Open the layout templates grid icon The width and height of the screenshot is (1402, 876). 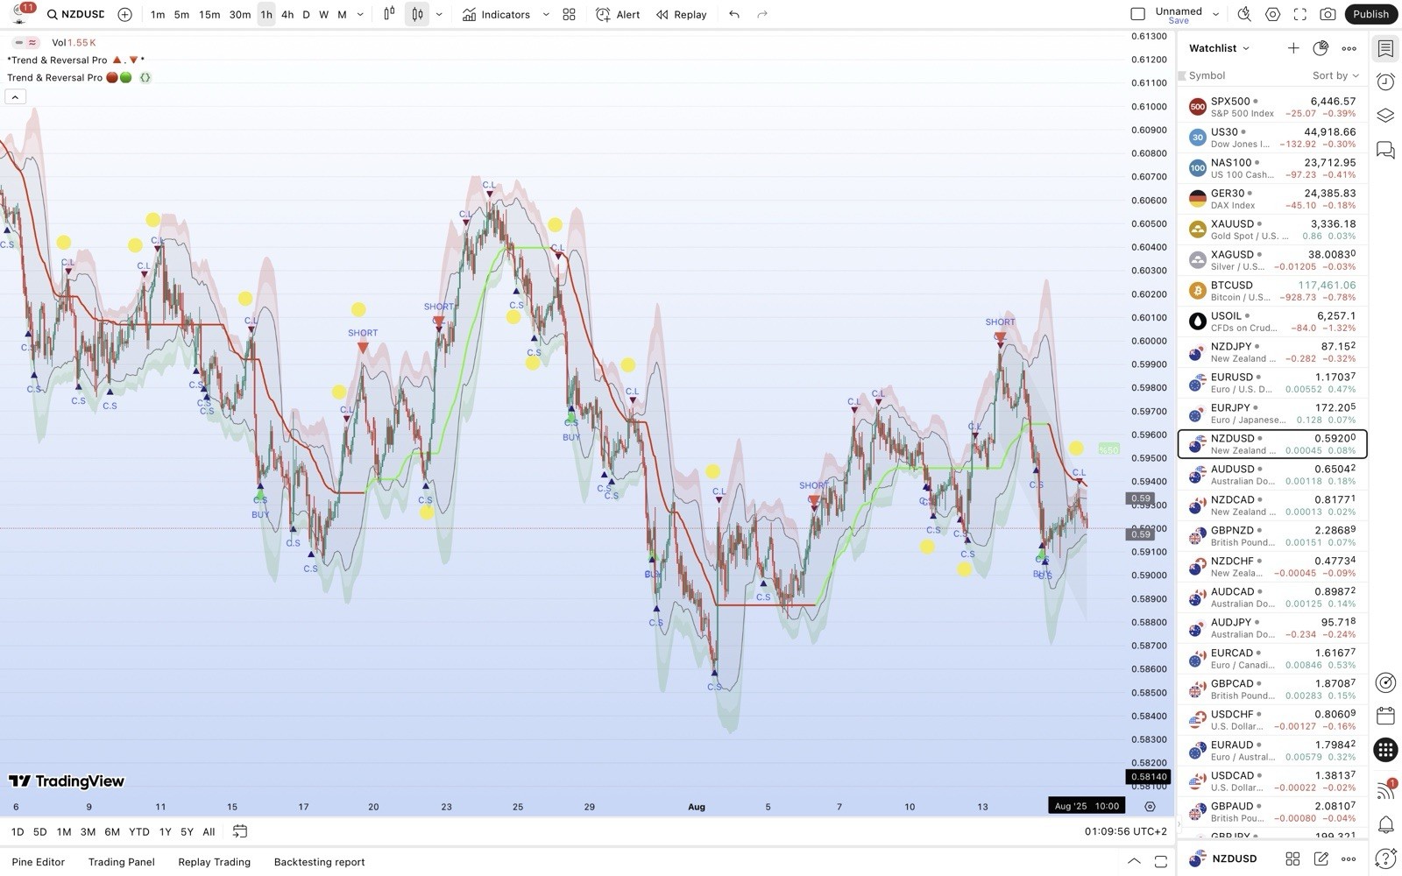coord(570,14)
